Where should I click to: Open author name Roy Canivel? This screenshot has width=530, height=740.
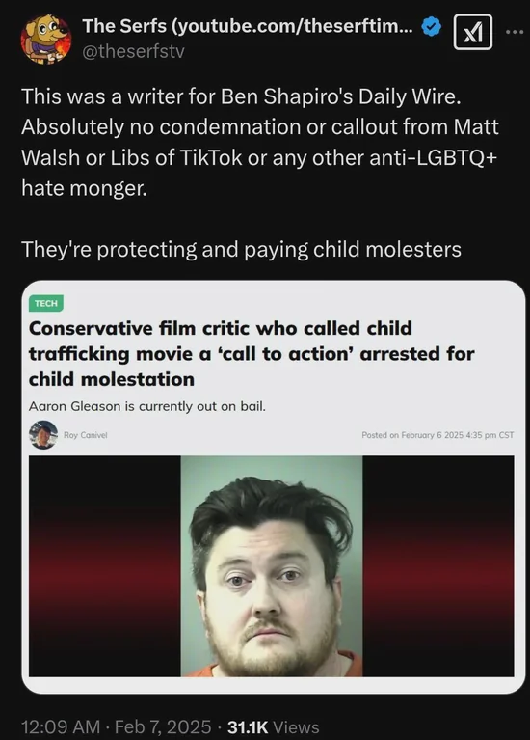tap(86, 435)
